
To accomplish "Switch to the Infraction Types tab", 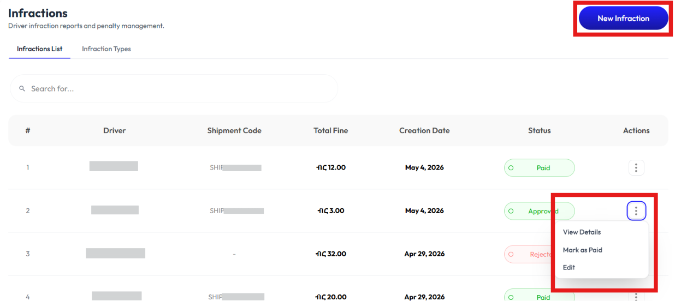I will 106,49.
